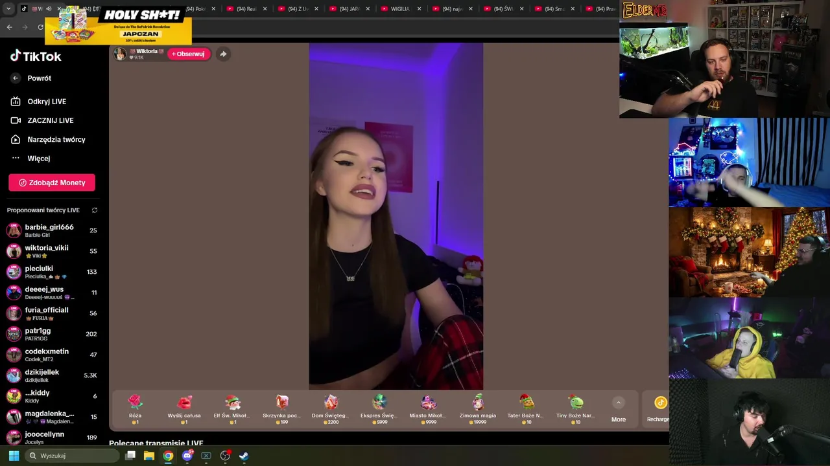The height and width of the screenshot is (466, 830).
Task: Expand the gift bar with More
Action: pyautogui.click(x=619, y=410)
